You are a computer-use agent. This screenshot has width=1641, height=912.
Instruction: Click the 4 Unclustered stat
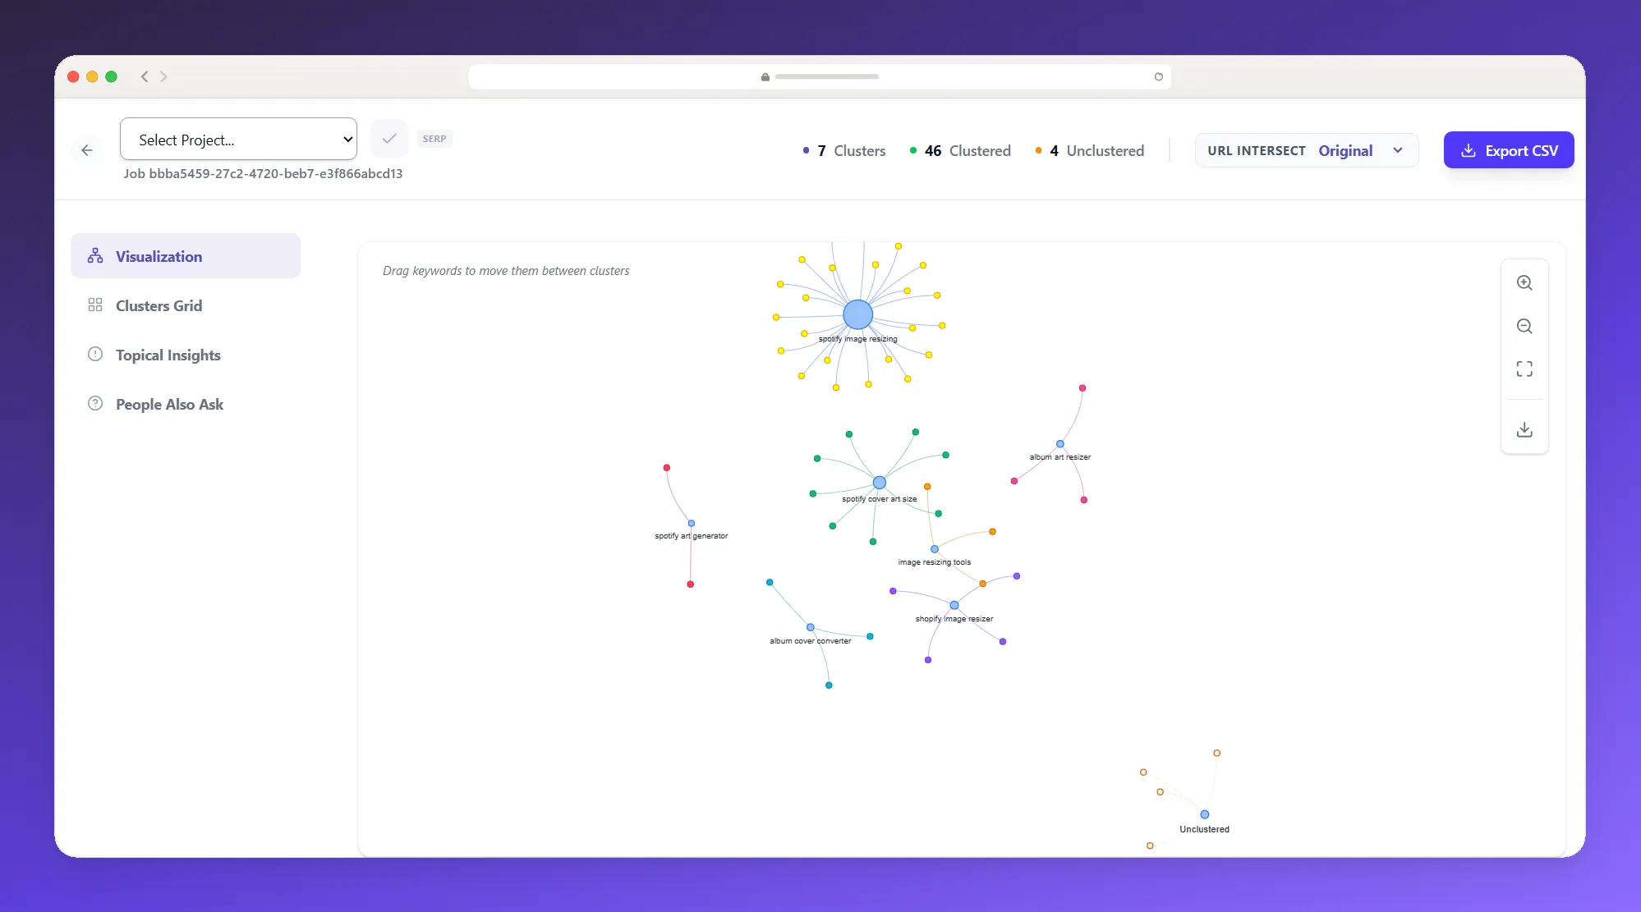coord(1089,150)
